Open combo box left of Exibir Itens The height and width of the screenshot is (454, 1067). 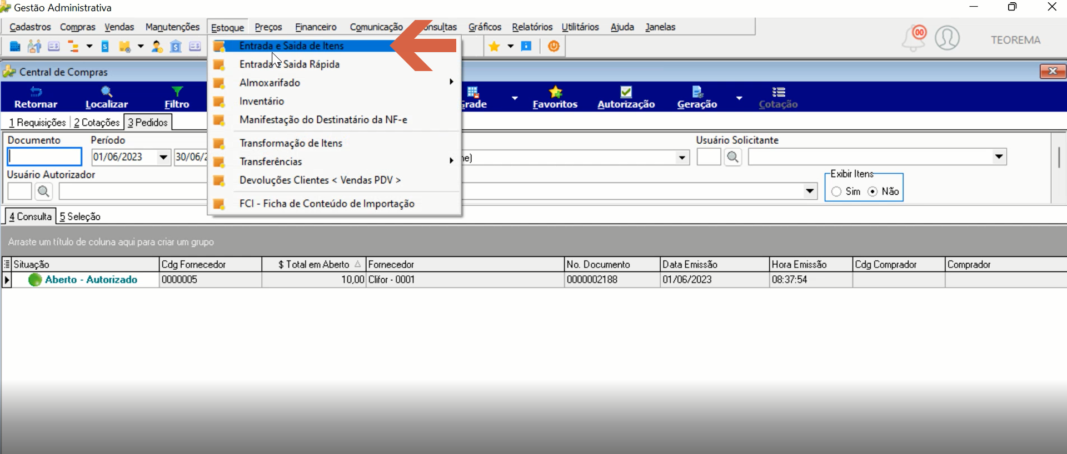810,191
